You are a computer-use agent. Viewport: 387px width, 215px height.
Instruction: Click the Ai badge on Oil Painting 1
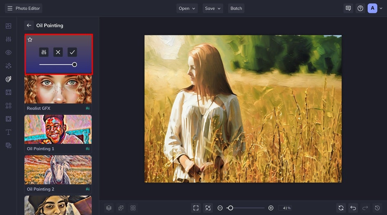tap(88, 149)
